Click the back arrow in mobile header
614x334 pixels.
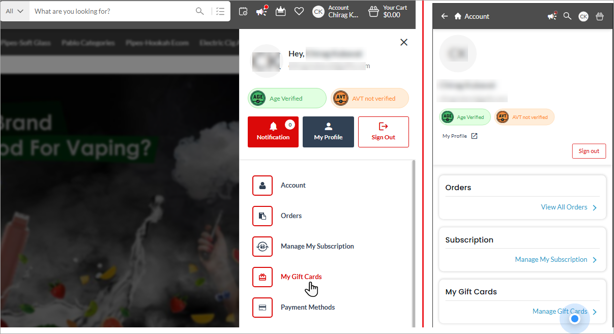tap(445, 16)
